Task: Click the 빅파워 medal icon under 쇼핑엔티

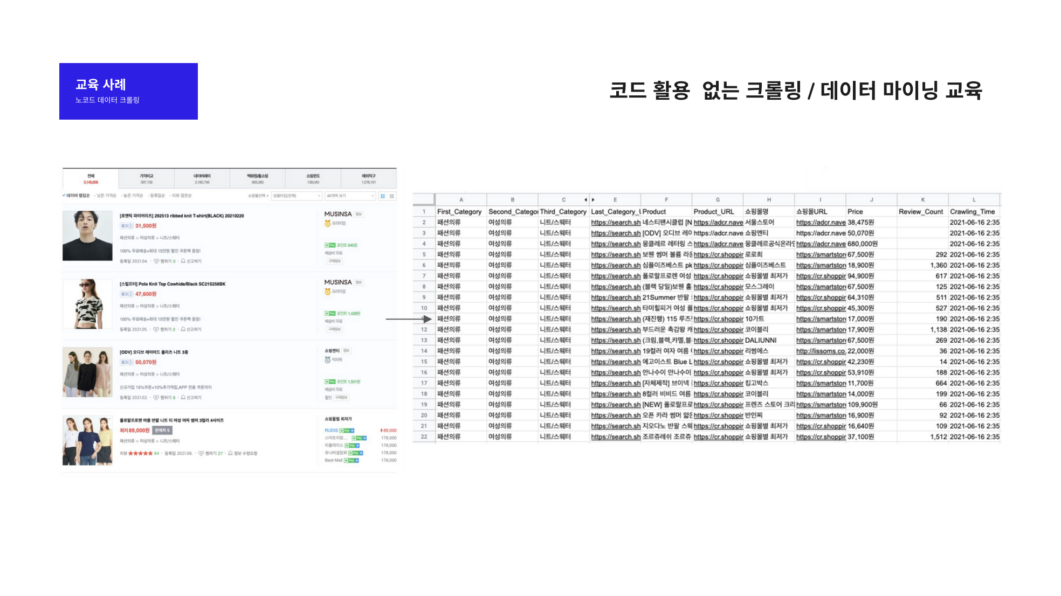Action: (327, 359)
